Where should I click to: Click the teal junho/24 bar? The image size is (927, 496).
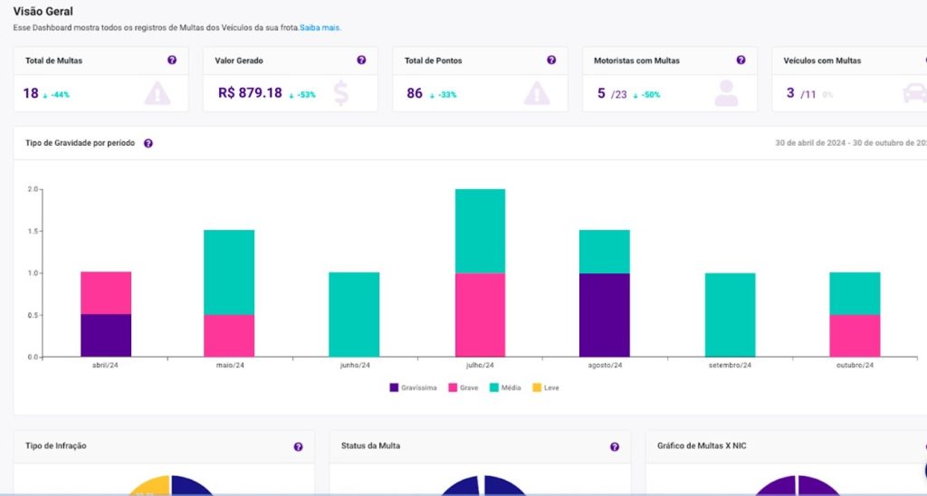point(354,314)
